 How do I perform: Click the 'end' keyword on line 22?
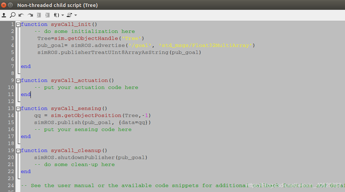point(26,171)
